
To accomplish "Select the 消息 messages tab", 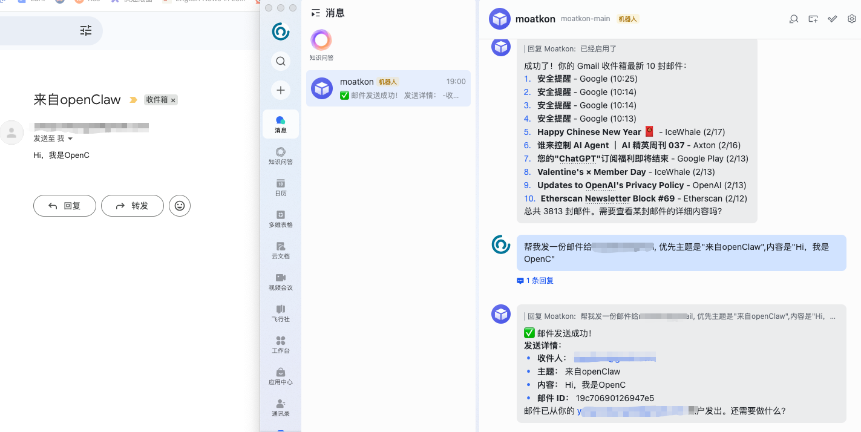I will (281, 124).
